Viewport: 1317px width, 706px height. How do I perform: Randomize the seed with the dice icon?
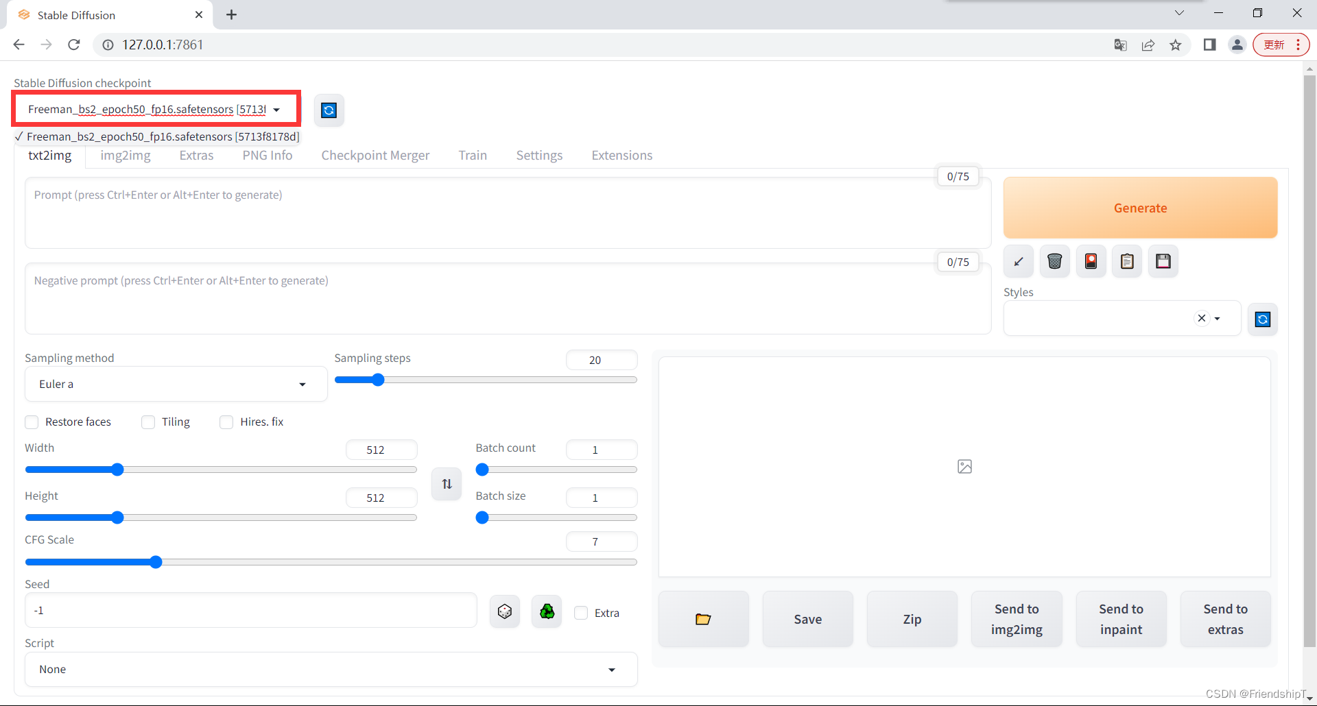point(505,611)
